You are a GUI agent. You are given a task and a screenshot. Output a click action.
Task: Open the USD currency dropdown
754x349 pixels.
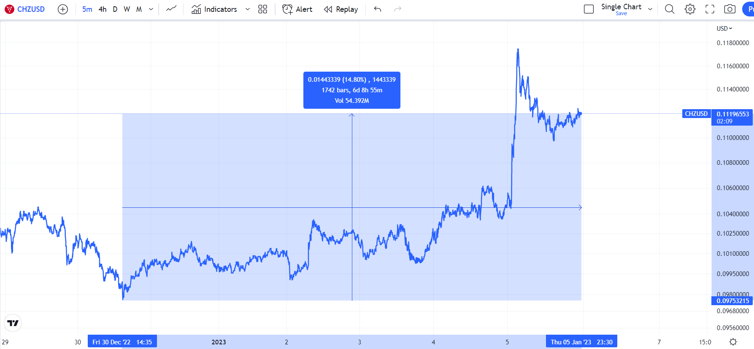coord(724,29)
